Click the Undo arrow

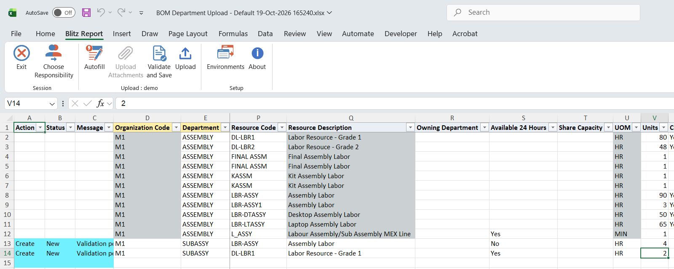[x=101, y=13]
